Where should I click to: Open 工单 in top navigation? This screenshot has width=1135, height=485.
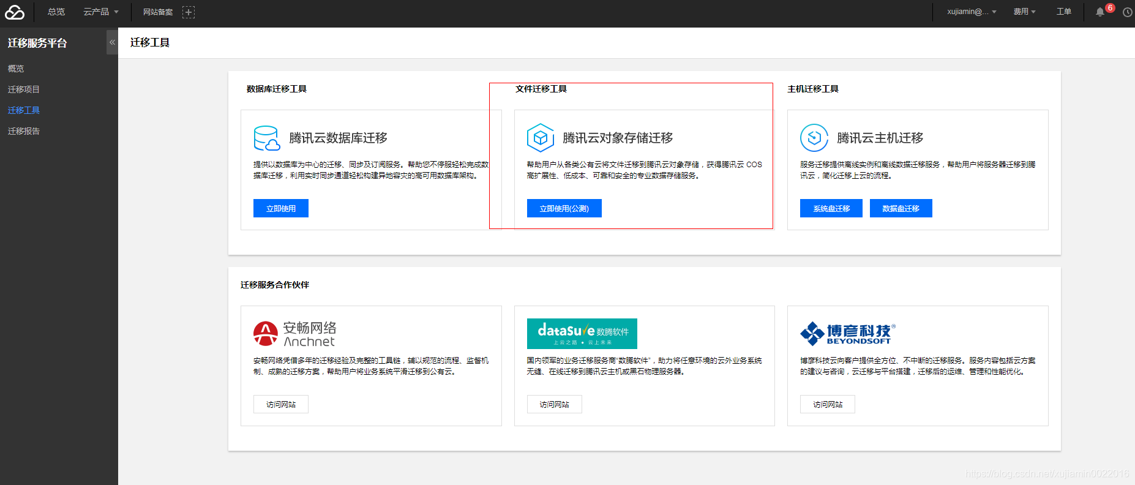(x=1064, y=12)
